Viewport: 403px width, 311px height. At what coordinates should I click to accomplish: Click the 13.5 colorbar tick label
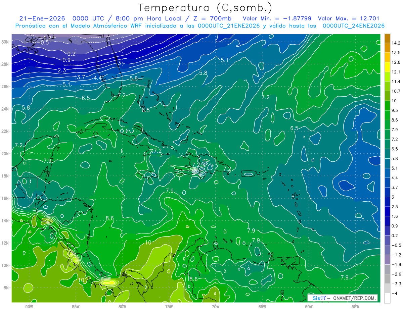click(396, 53)
